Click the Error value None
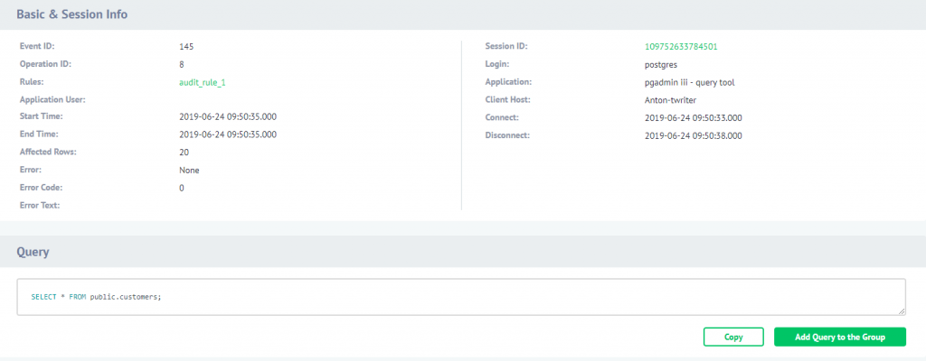 pos(189,170)
